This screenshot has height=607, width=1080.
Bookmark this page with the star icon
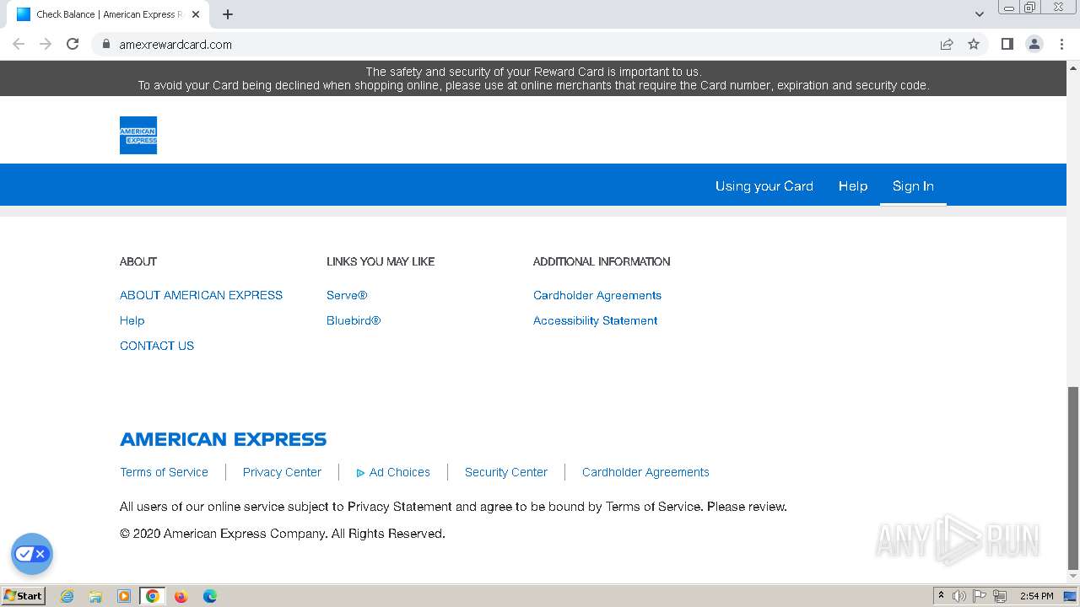(x=974, y=44)
